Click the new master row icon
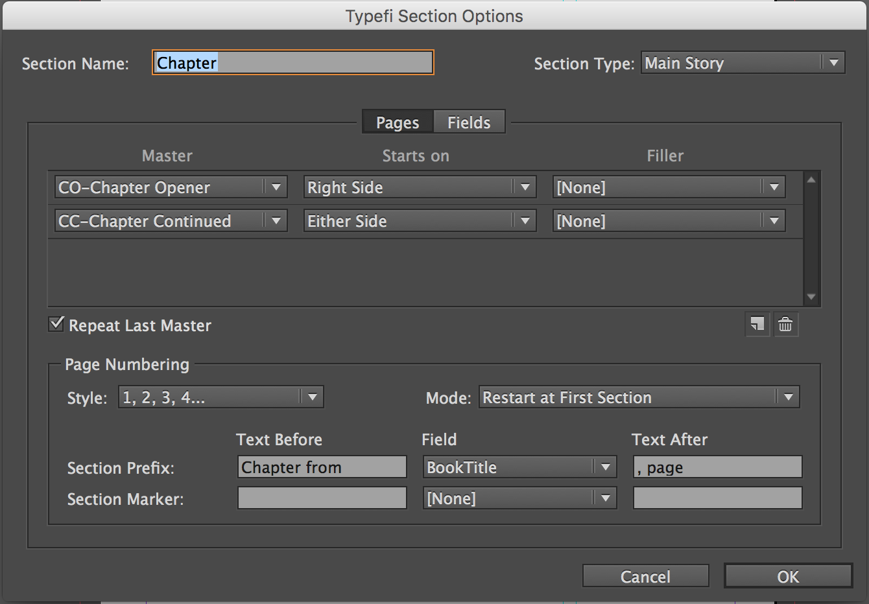869x604 pixels. (x=757, y=324)
